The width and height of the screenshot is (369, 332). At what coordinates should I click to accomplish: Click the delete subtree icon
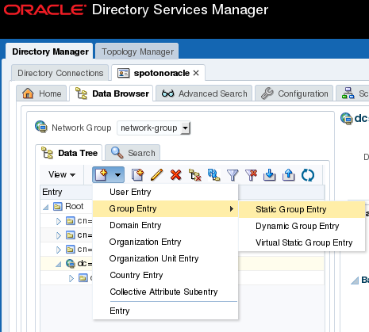[x=195, y=175]
